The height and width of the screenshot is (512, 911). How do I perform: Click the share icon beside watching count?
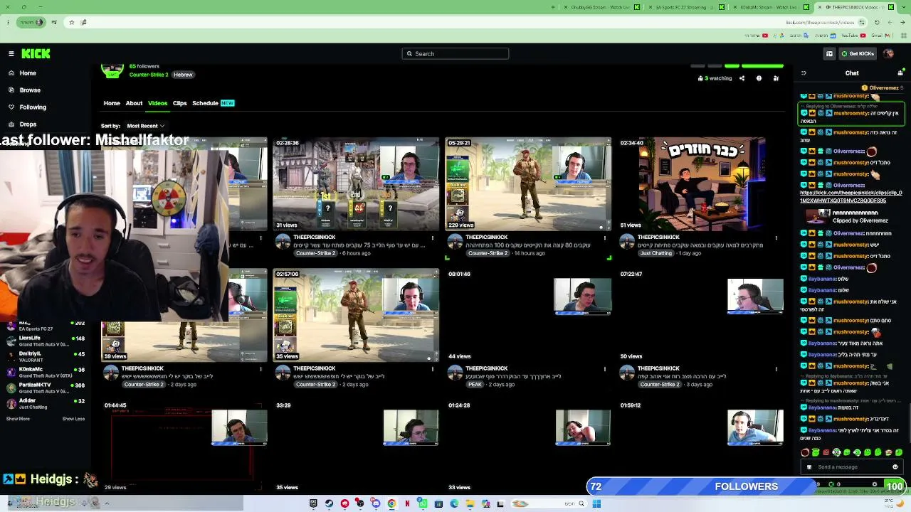click(x=742, y=78)
